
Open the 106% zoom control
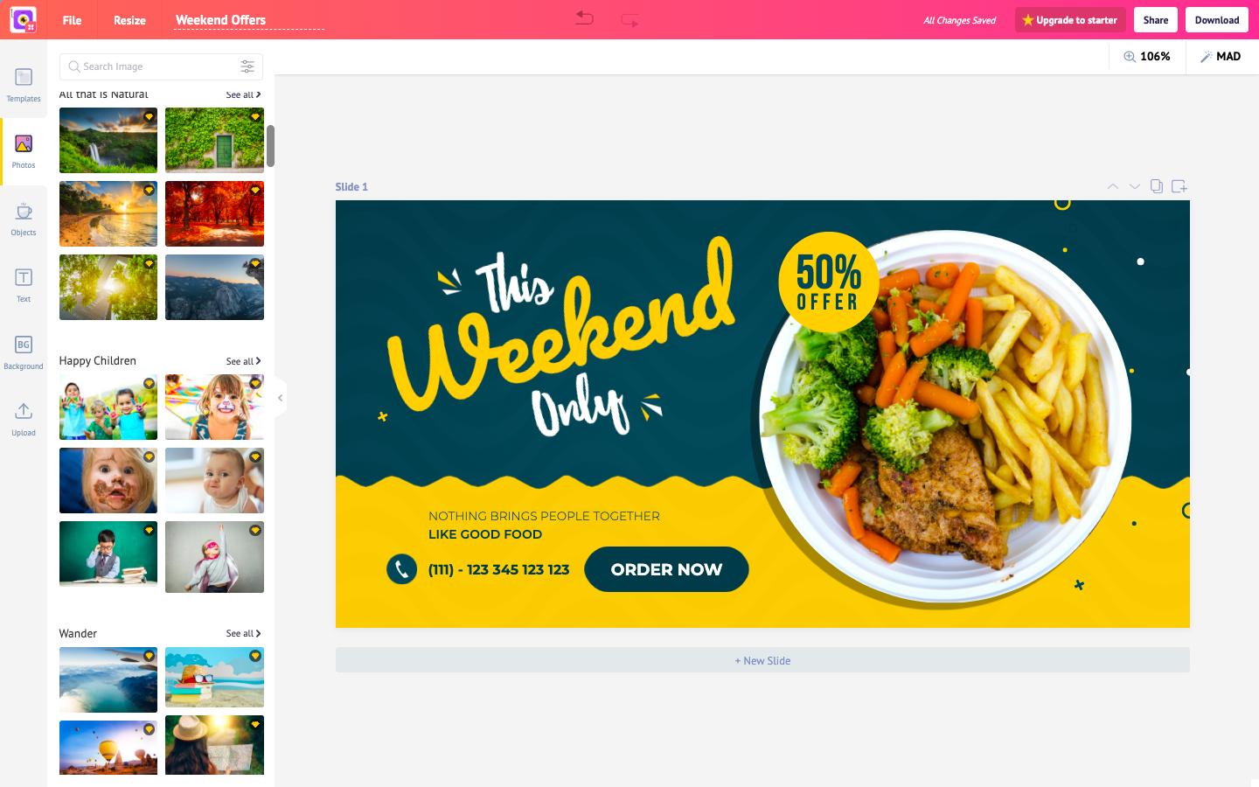tap(1147, 56)
